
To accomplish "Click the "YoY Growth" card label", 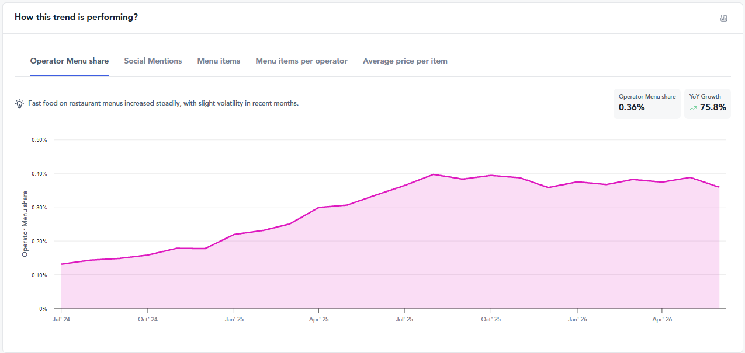I will pos(705,97).
